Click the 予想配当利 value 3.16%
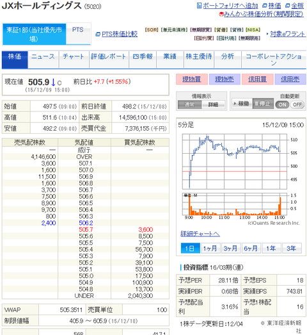This screenshot has width=307, height=335. tap(230, 307)
